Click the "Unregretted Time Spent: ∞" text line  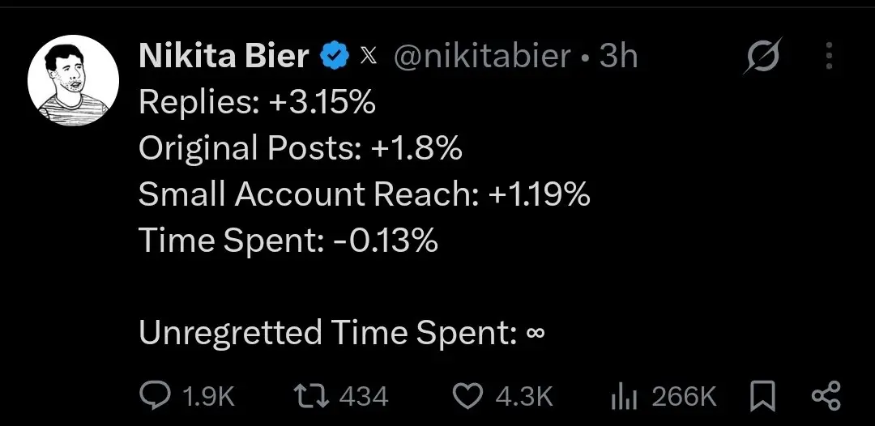click(x=342, y=332)
